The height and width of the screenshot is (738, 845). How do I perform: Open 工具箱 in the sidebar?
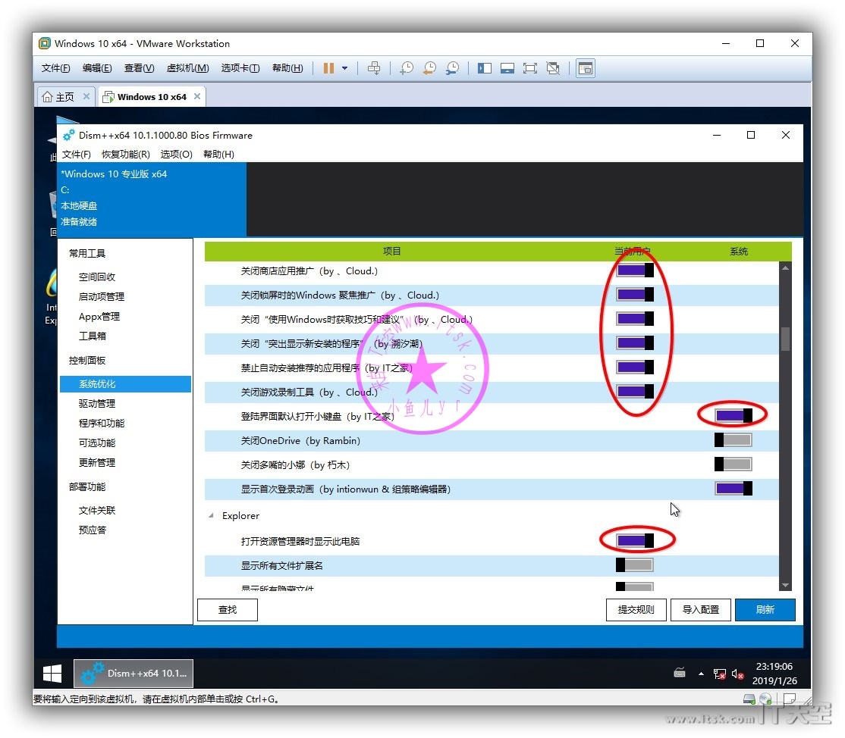tap(93, 336)
